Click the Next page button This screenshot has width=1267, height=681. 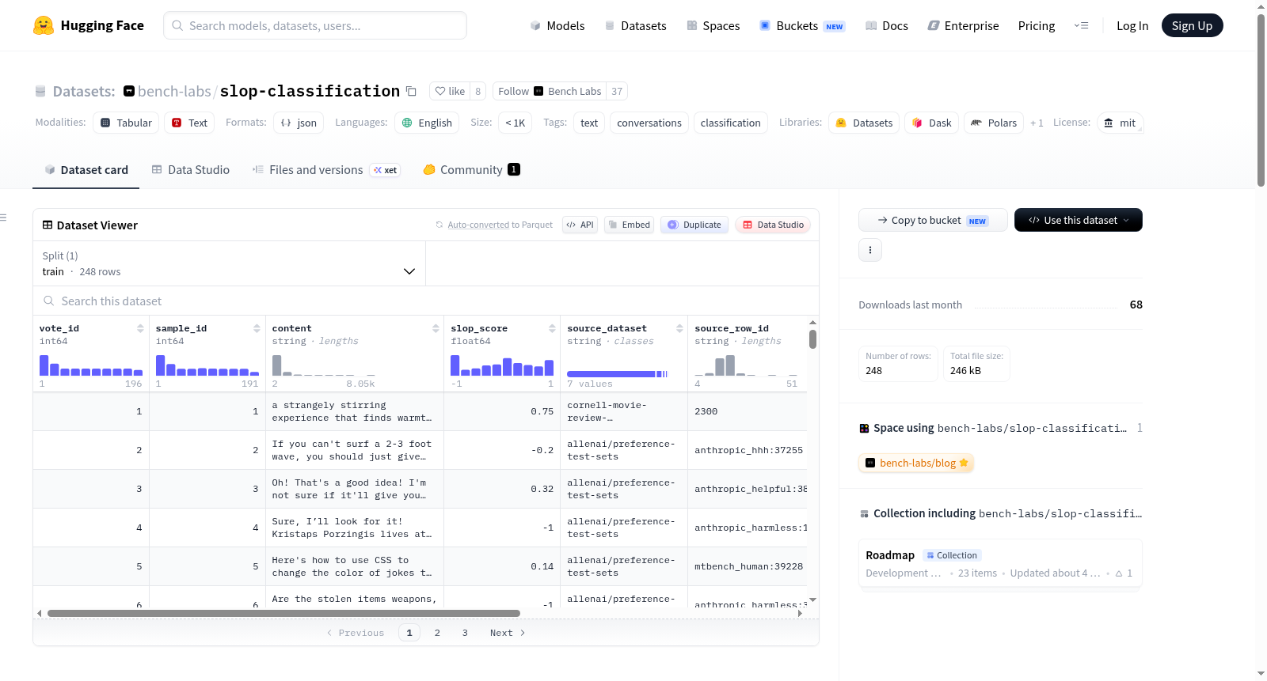[x=508, y=633]
